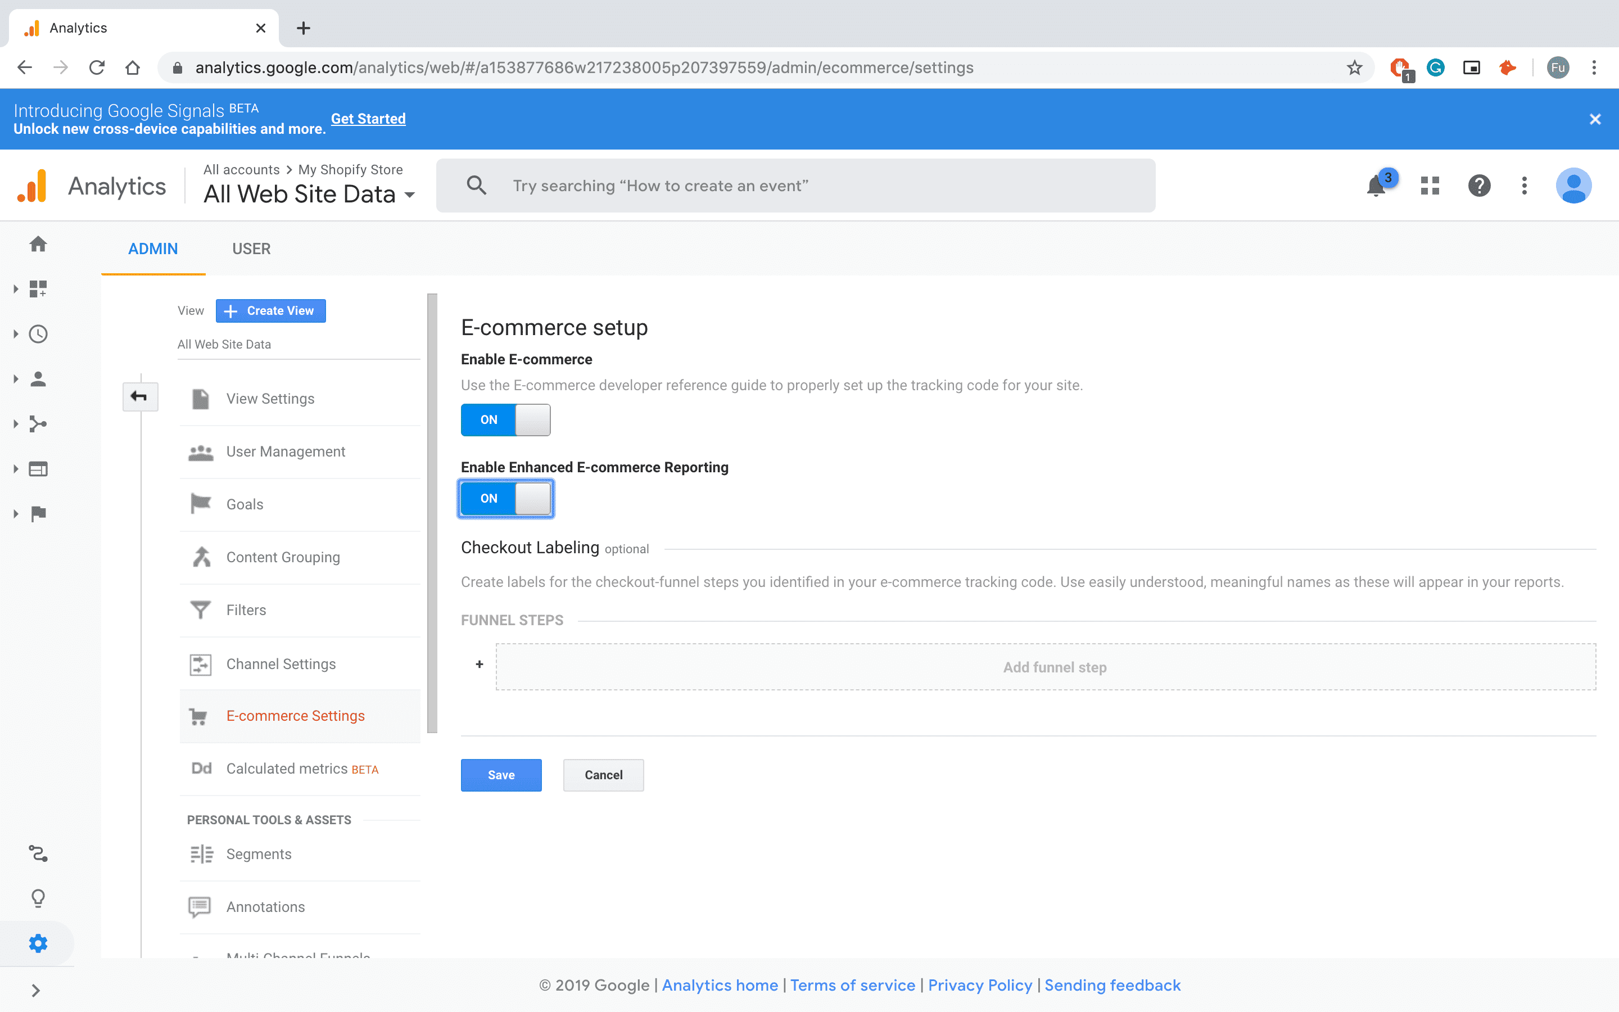
Task: Expand the Customization sidebar section arrow
Action: point(15,288)
